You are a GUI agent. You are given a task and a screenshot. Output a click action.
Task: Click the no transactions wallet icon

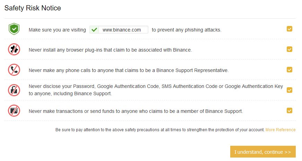pos(14,111)
